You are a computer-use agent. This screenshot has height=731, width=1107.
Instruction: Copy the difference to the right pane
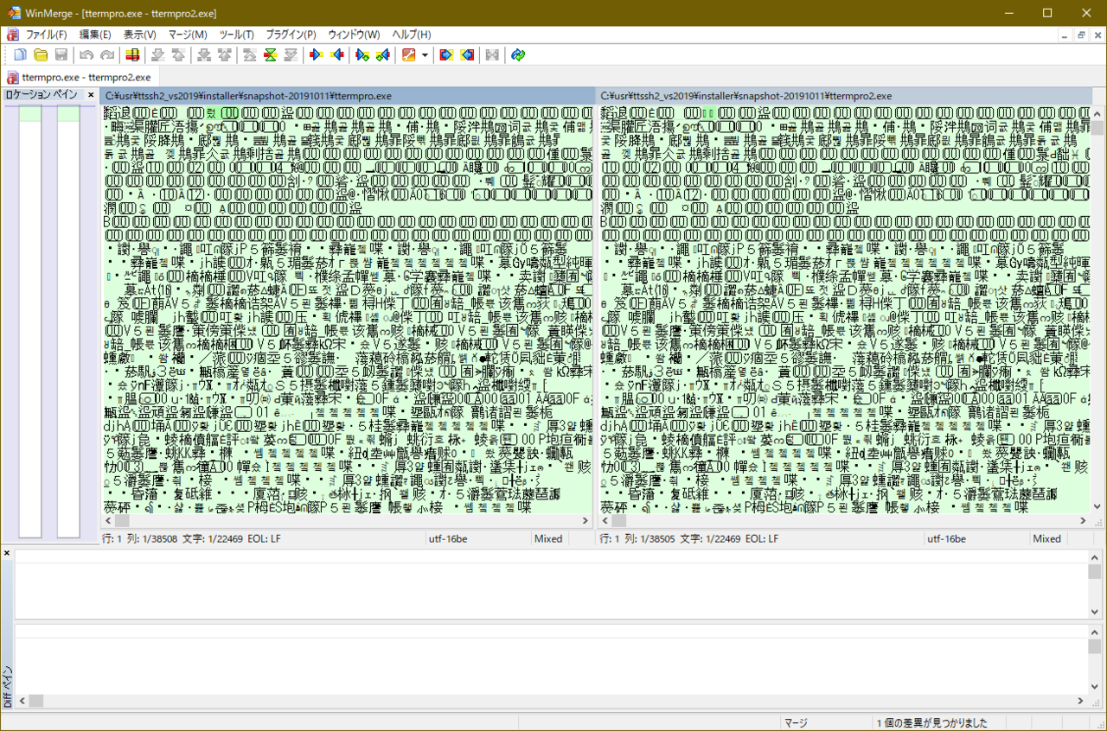click(317, 55)
